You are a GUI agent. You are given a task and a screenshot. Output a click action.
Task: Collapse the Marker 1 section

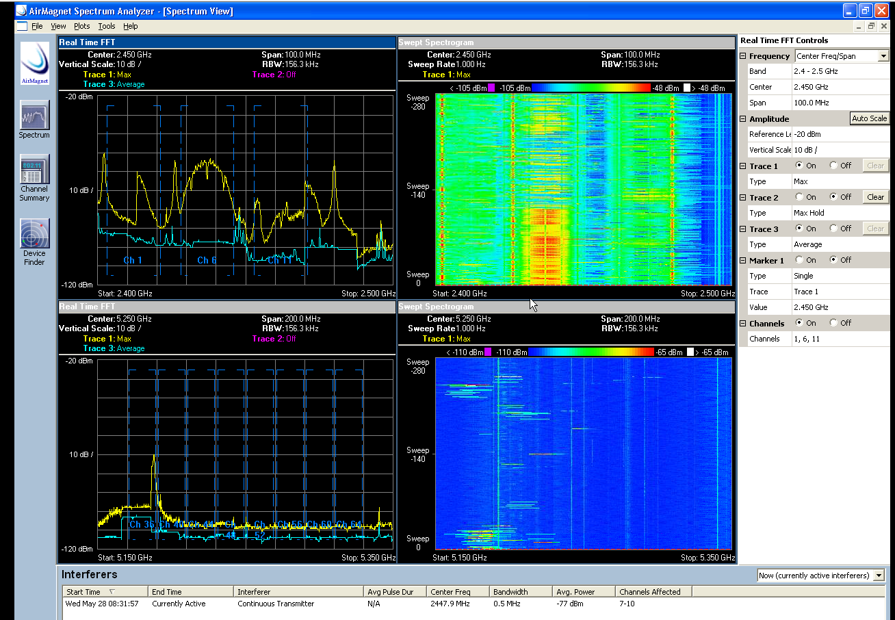pos(743,261)
